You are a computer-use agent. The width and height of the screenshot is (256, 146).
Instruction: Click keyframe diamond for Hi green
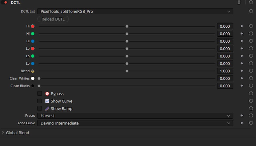click(241, 34)
